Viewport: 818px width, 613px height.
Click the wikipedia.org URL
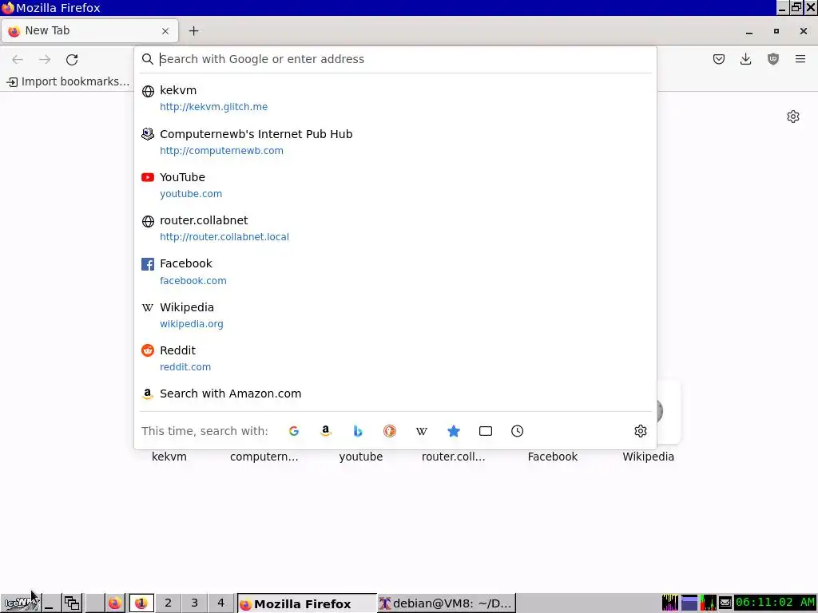coord(192,324)
